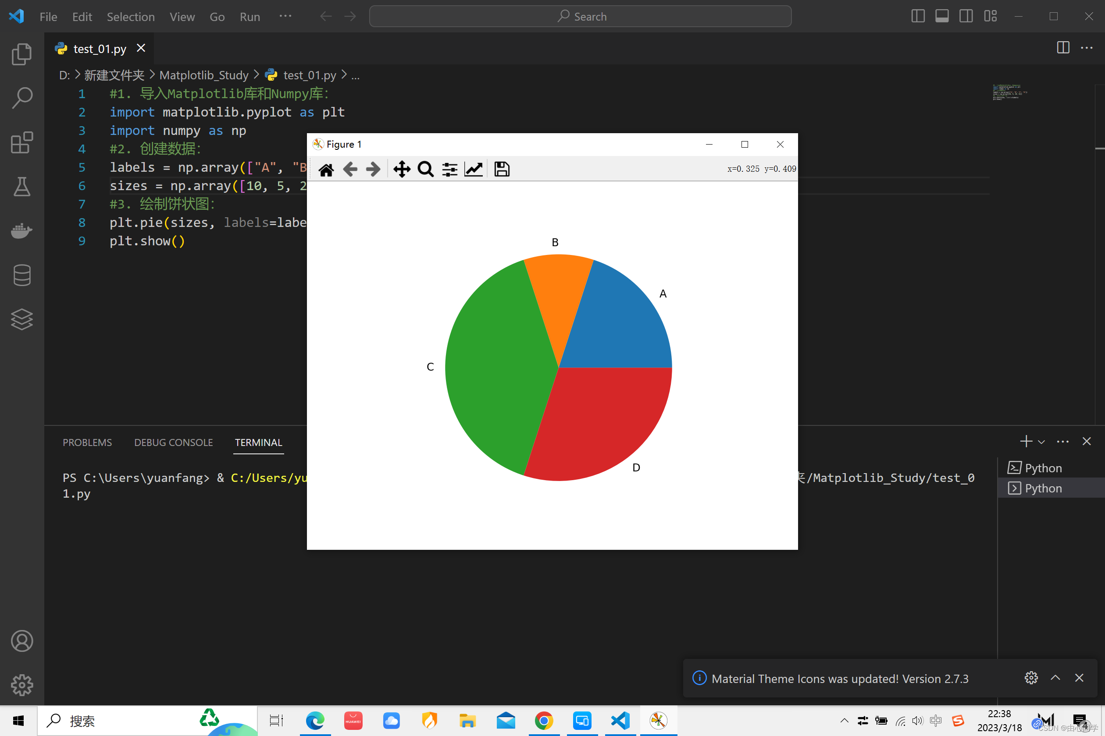This screenshot has width=1105, height=736.
Task: Toggle the secondary side bar layout button
Action: coord(966,17)
